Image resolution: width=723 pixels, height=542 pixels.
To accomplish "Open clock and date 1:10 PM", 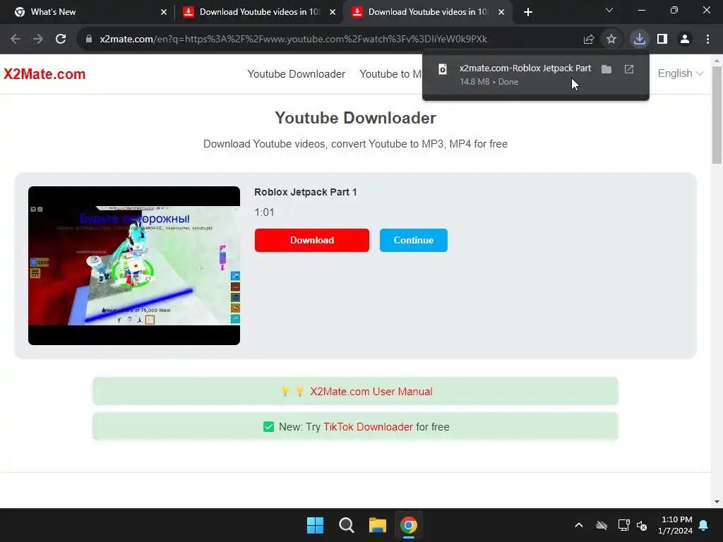I will [677, 525].
